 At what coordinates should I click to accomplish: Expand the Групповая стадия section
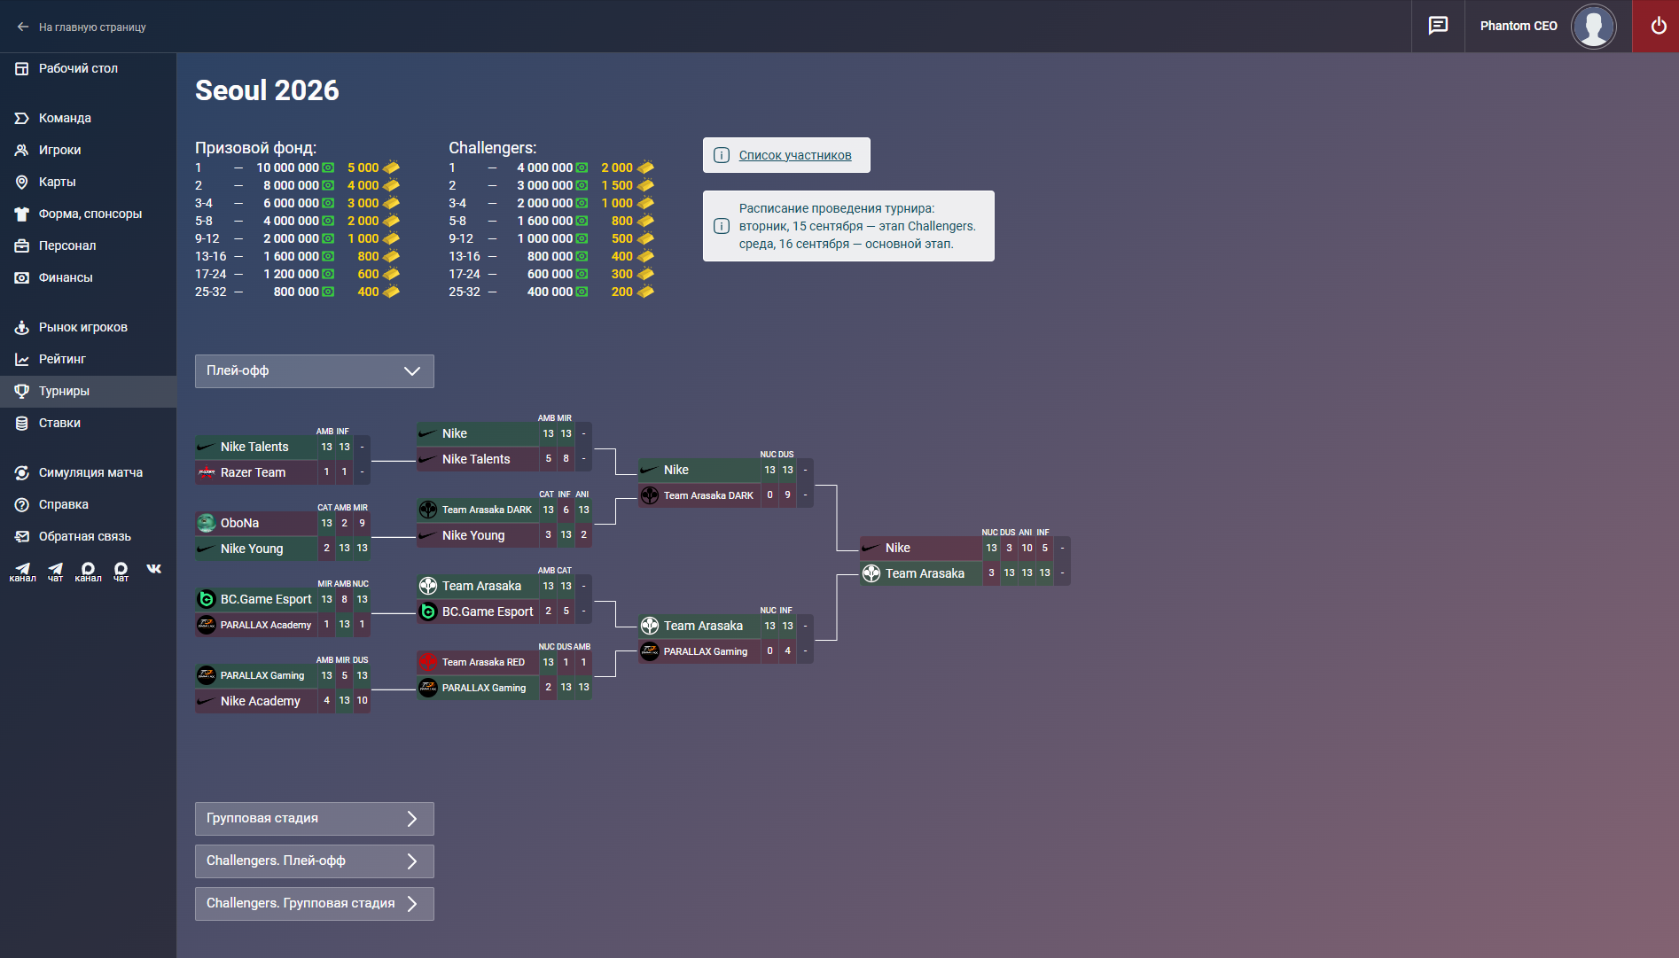315,819
